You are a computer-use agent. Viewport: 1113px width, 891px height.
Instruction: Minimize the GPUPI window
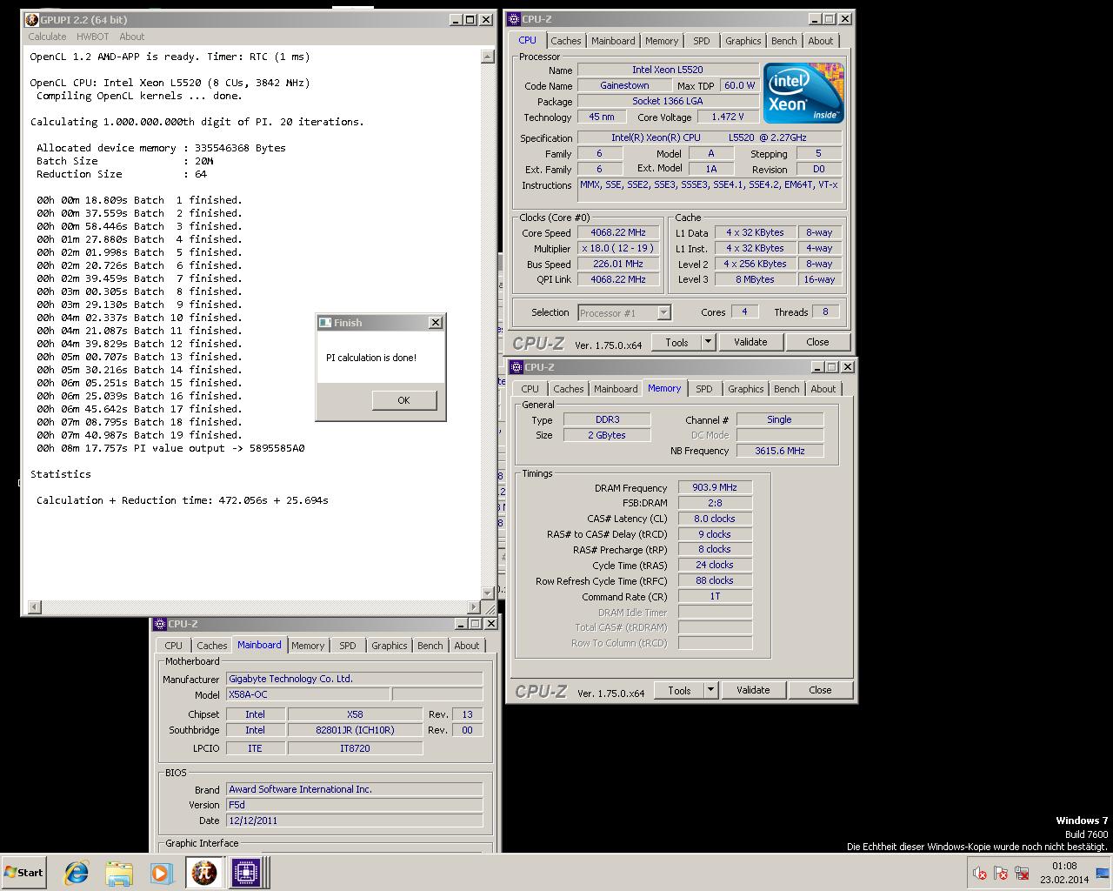click(456, 19)
